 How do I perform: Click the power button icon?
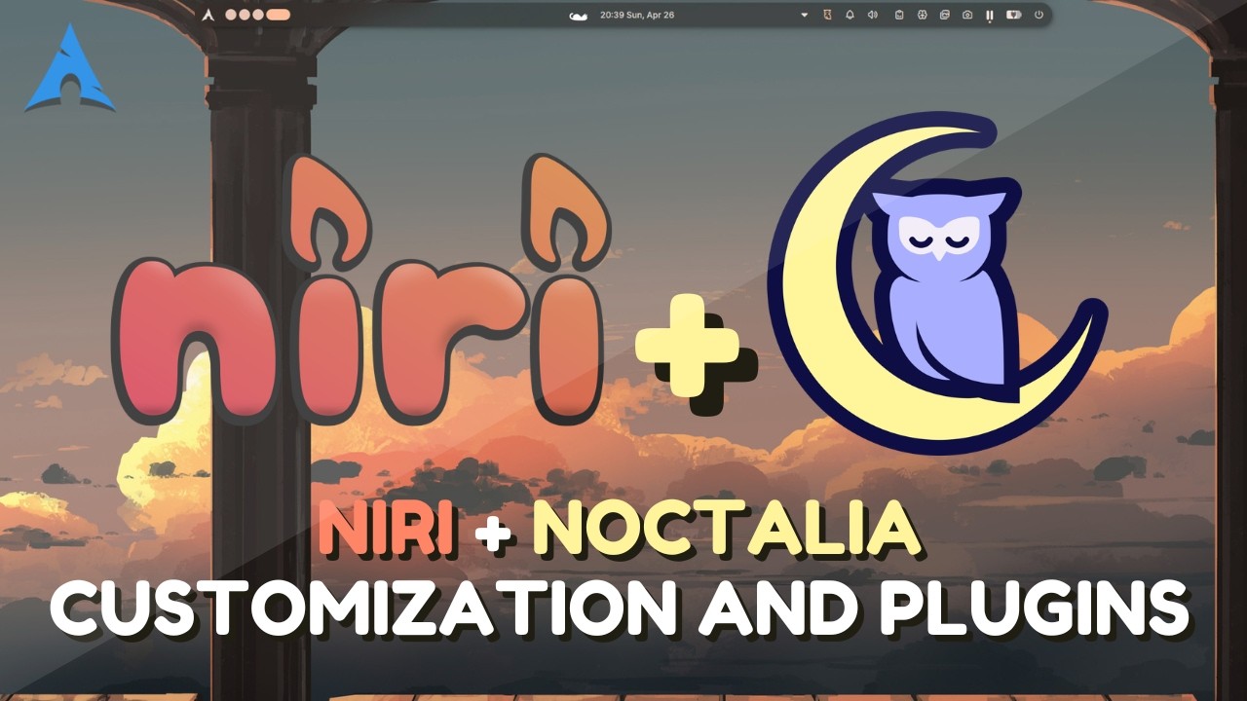click(1039, 15)
